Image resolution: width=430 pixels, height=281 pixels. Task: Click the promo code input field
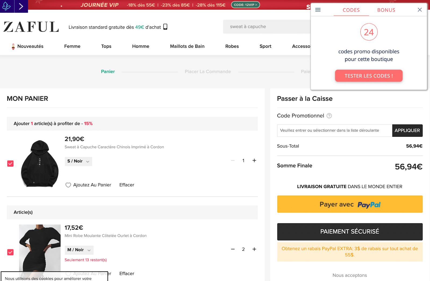tap(335, 131)
